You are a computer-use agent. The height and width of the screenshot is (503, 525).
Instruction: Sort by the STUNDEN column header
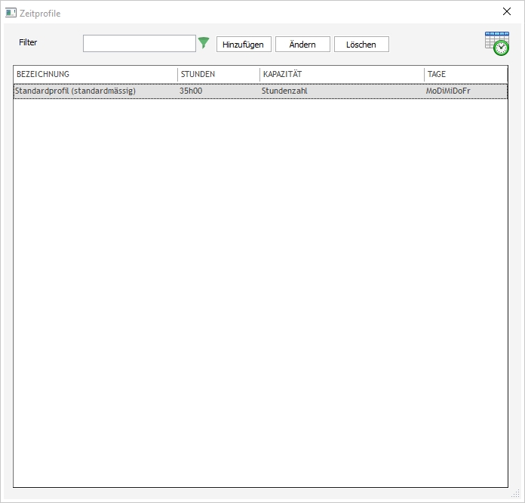click(x=219, y=74)
